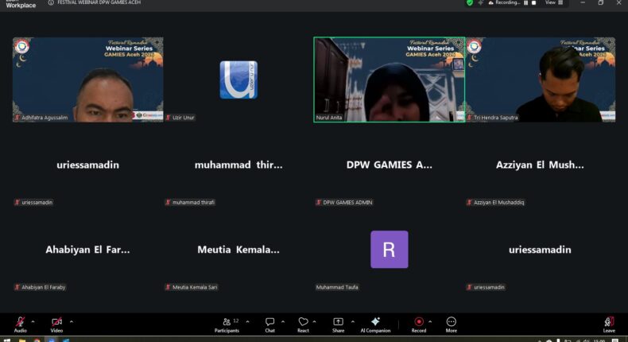628x342 pixels.
Task: Leave the meeting
Action: coord(609,325)
